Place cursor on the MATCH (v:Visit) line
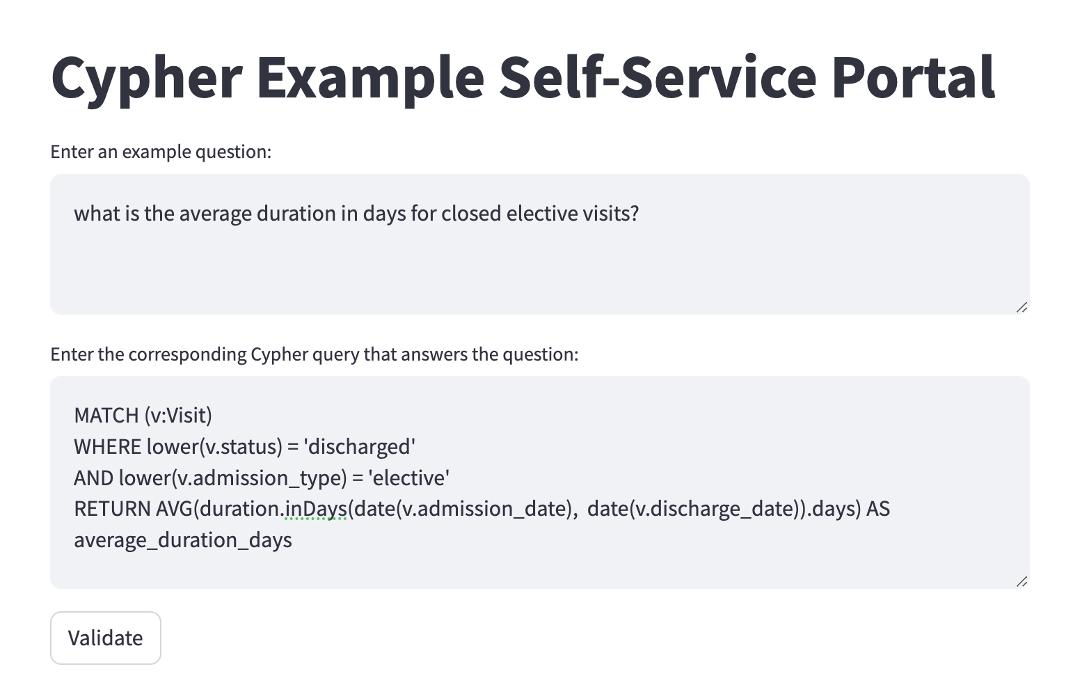Viewport: 1073px width, 685px height. coord(143,416)
